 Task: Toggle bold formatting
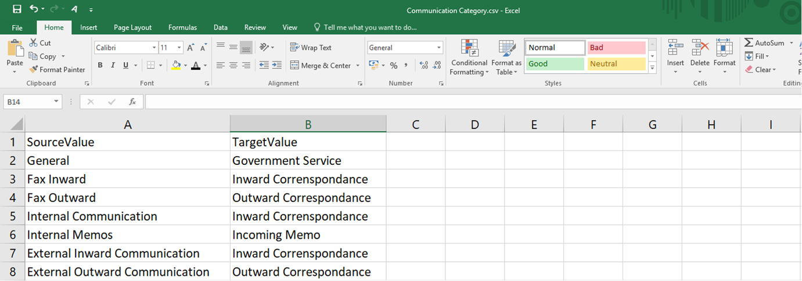[100, 66]
